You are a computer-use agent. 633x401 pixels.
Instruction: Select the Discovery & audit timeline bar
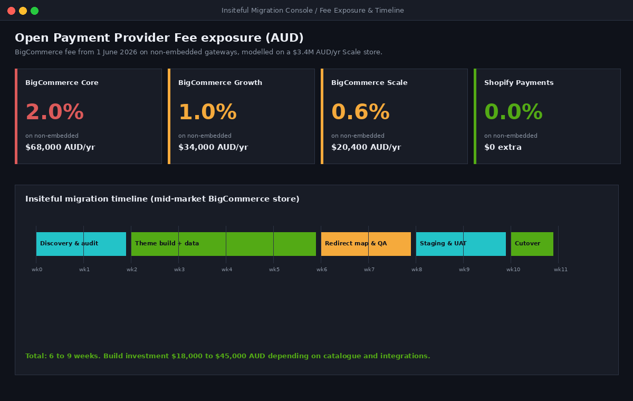(81, 244)
